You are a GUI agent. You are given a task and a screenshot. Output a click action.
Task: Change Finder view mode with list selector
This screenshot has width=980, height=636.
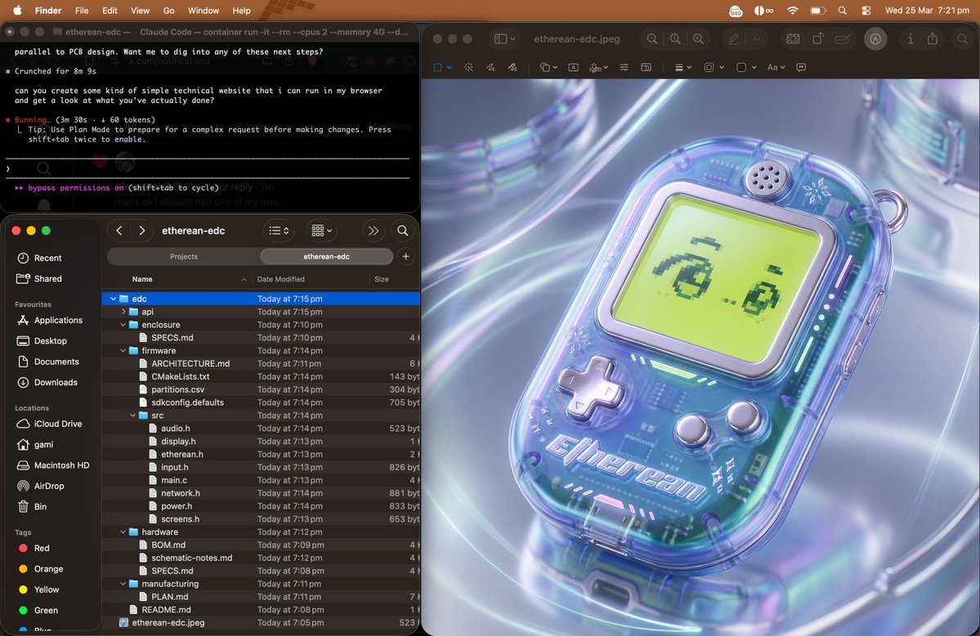click(x=279, y=230)
